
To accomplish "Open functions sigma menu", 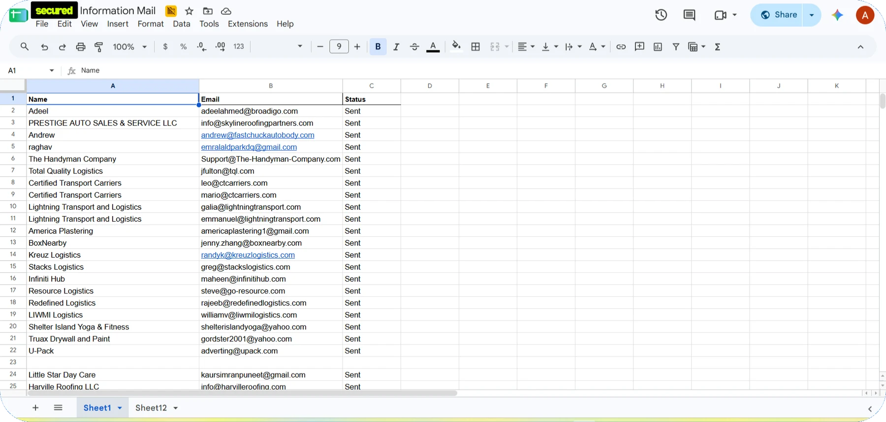I will point(718,47).
